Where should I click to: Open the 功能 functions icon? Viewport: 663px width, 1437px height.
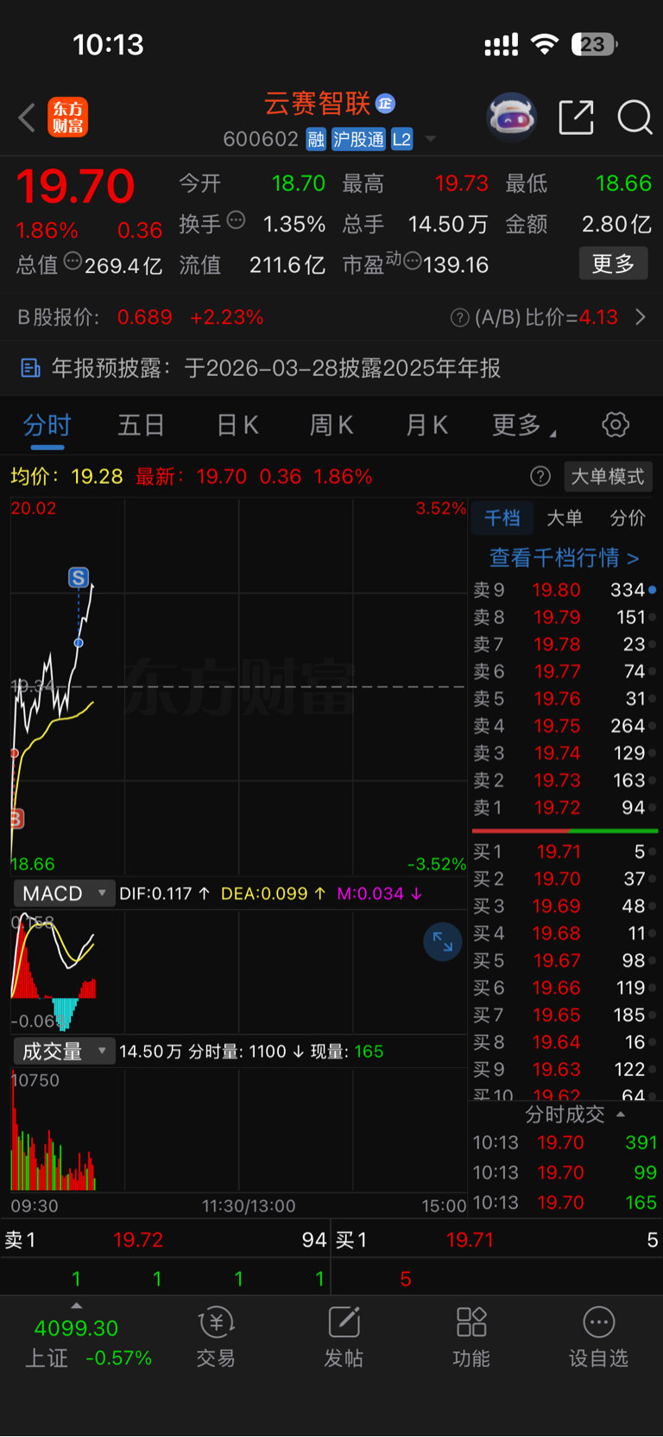471,1336
